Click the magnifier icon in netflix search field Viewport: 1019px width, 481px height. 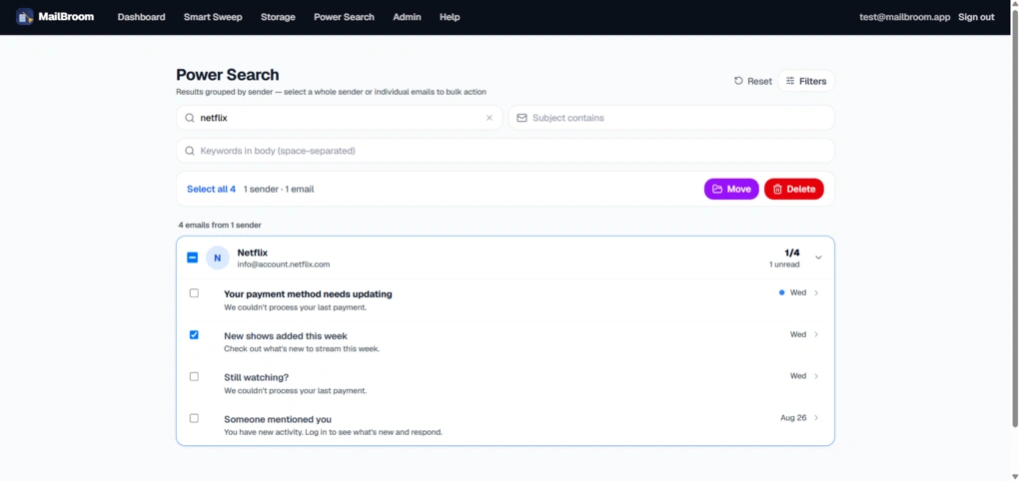(190, 118)
